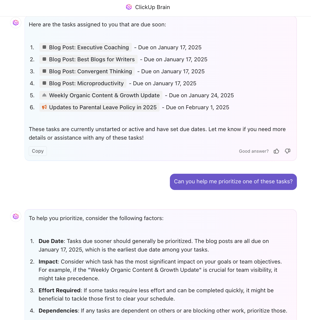This screenshot has height=320, width=311.
Task: Open Blog Post: Microproductivity task
Action: [x=86, y=83]
